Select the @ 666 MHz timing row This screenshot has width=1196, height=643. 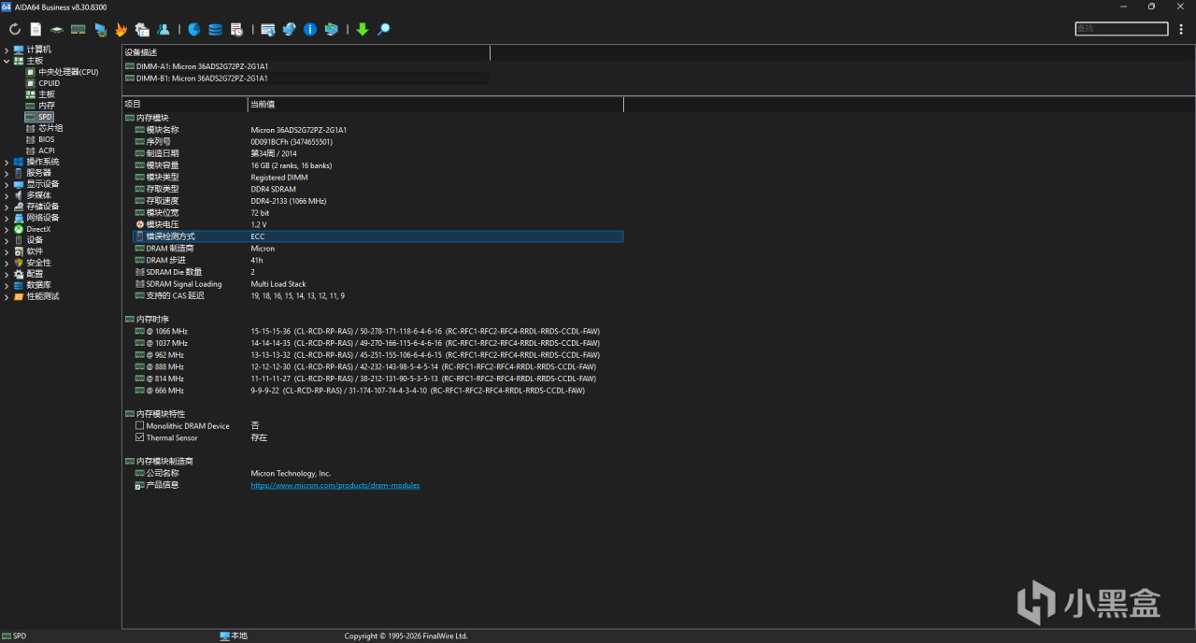pos(378,391)
